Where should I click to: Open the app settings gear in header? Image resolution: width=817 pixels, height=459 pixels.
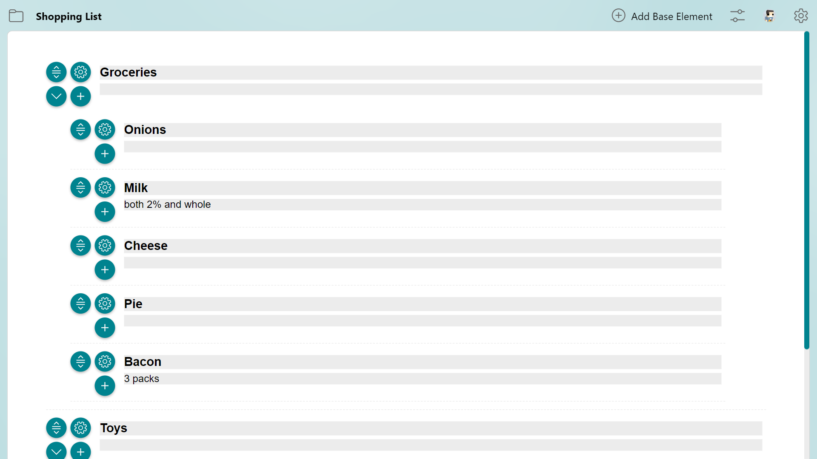coord(801,16)
